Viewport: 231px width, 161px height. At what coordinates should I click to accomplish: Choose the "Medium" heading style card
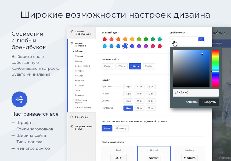click(x=189, y=153)
